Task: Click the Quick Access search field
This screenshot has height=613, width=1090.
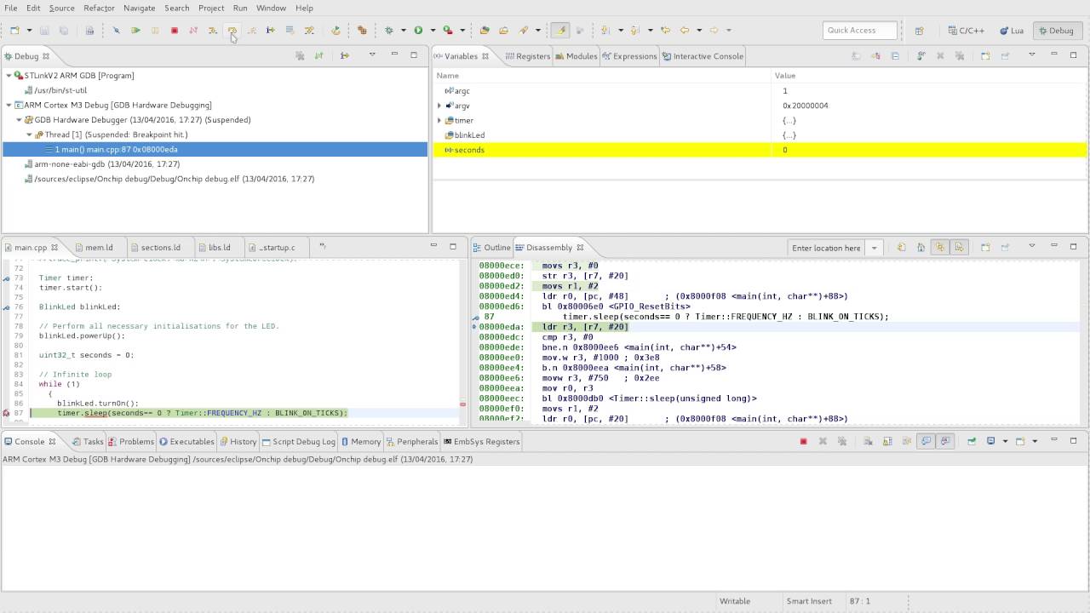Action: [860, 31]
